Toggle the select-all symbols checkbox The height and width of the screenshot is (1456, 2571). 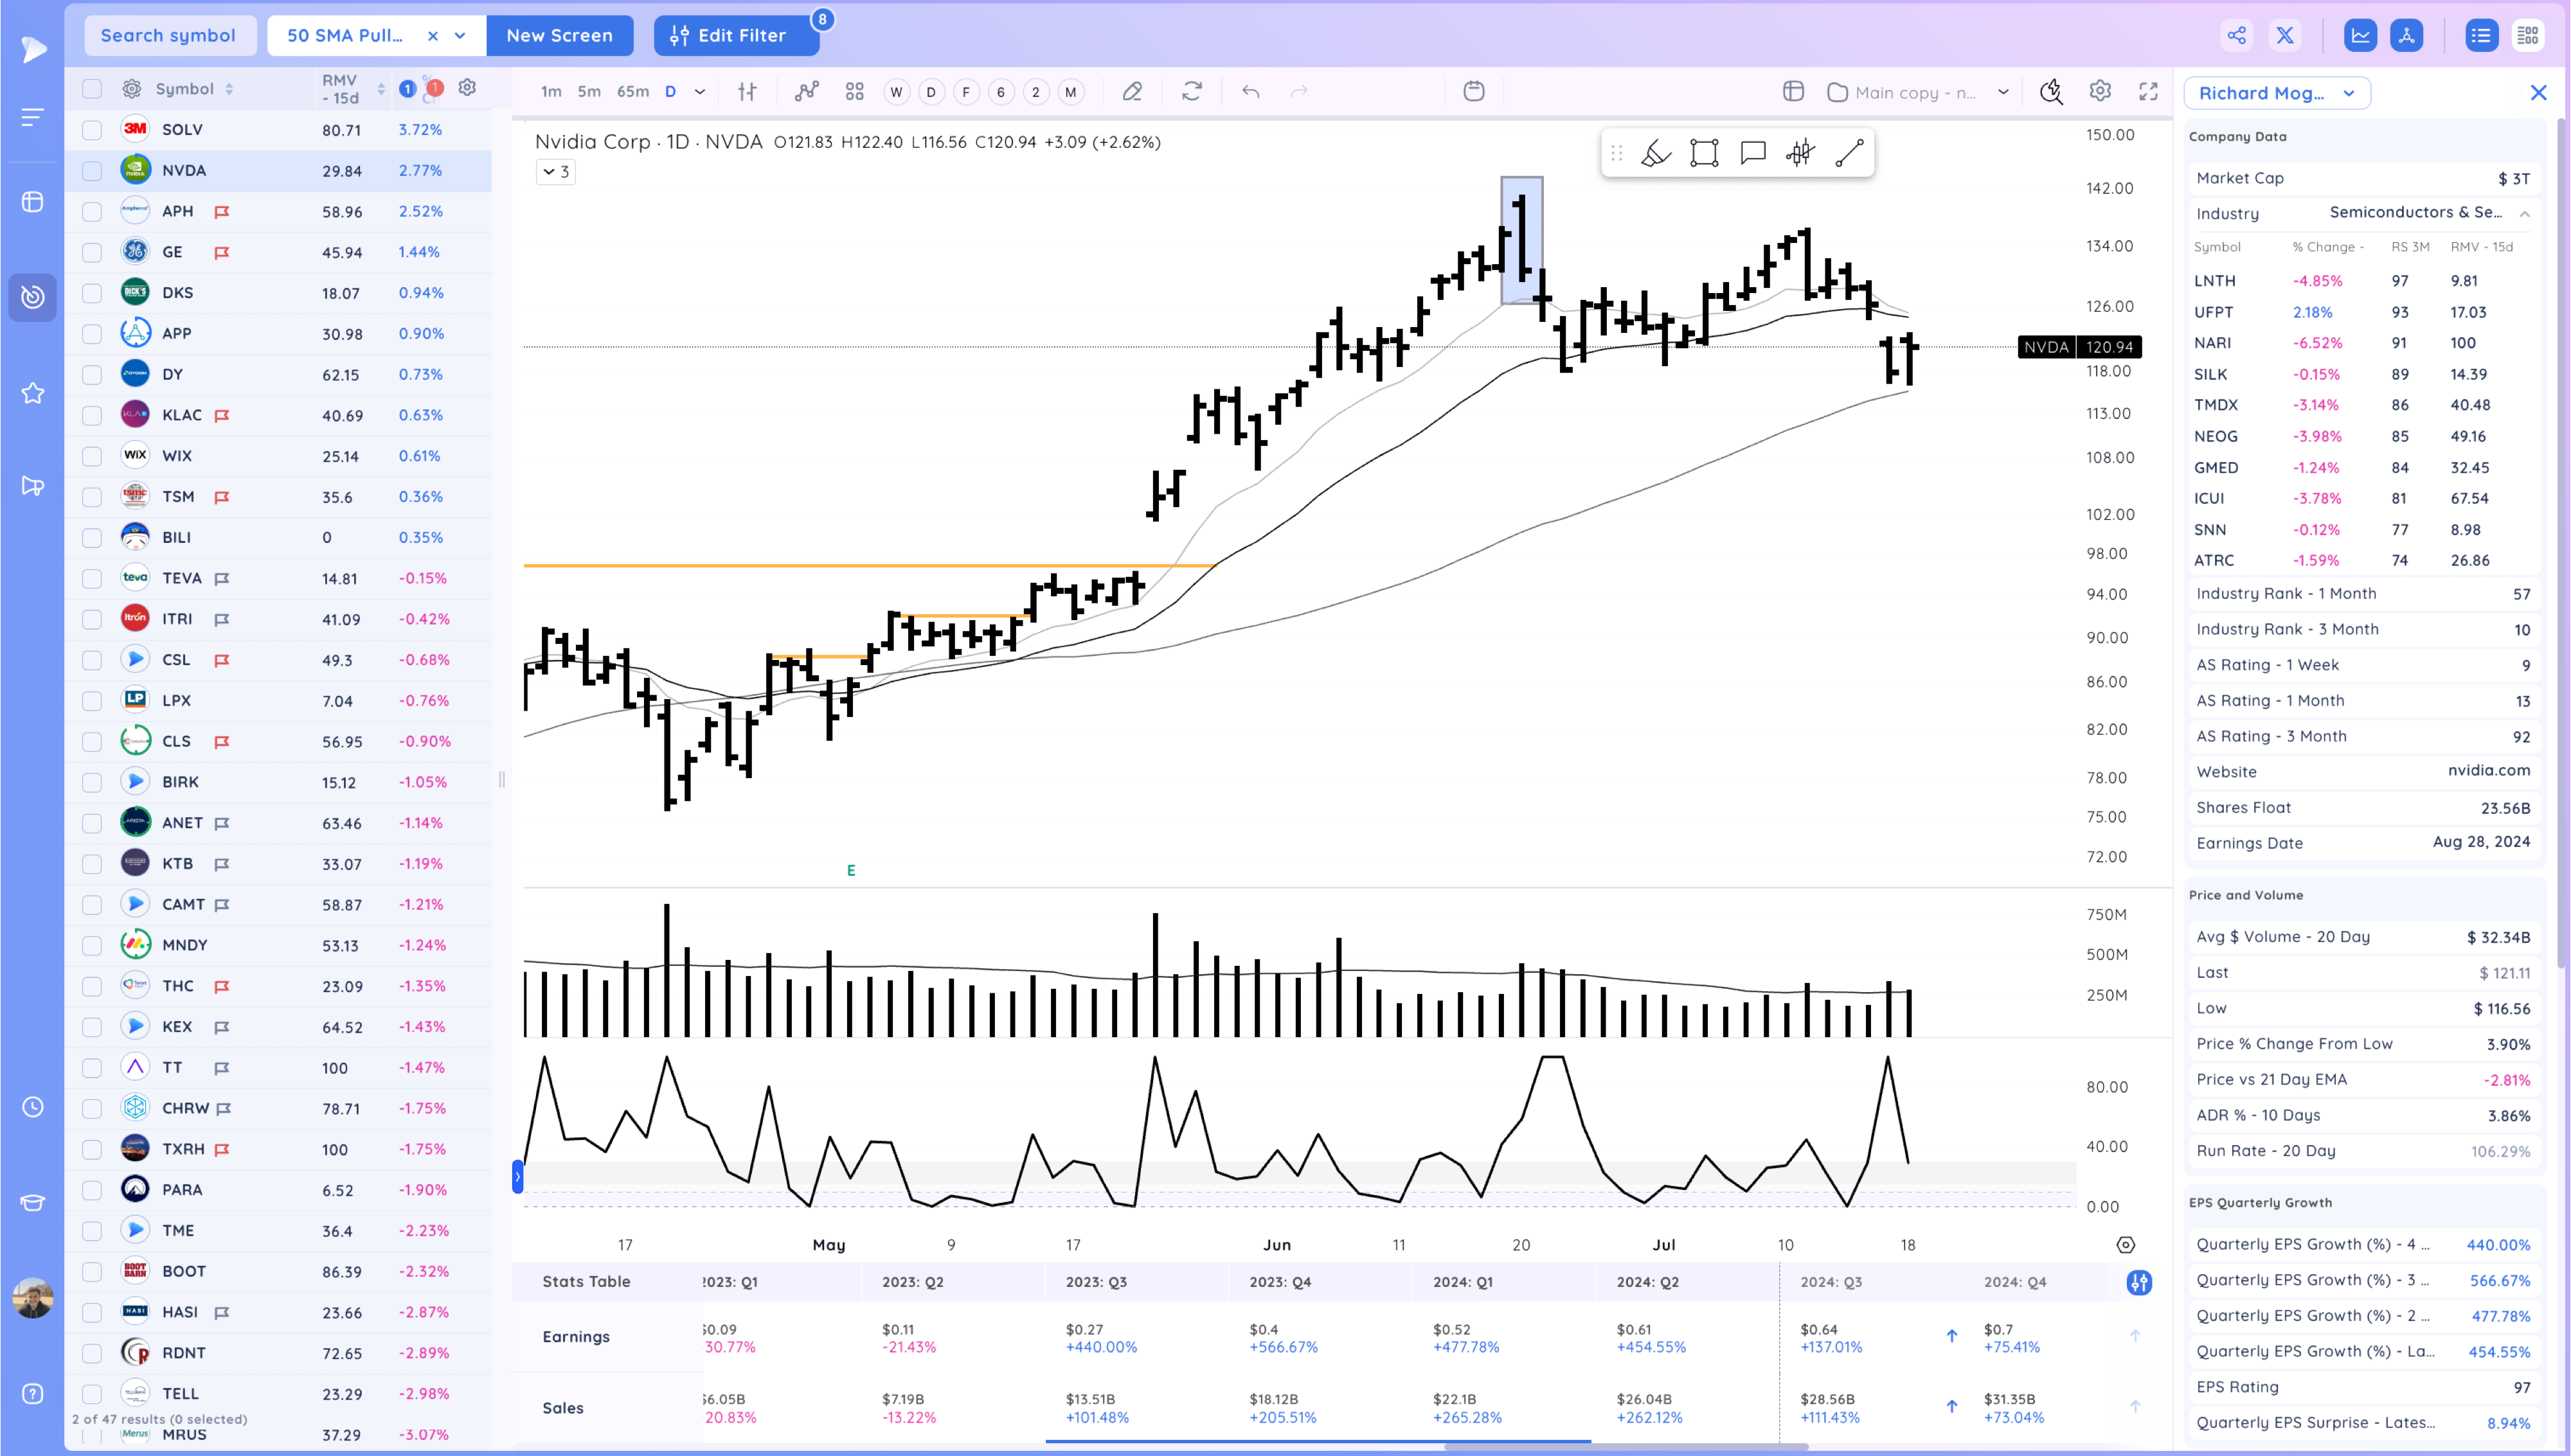(92, 89)
